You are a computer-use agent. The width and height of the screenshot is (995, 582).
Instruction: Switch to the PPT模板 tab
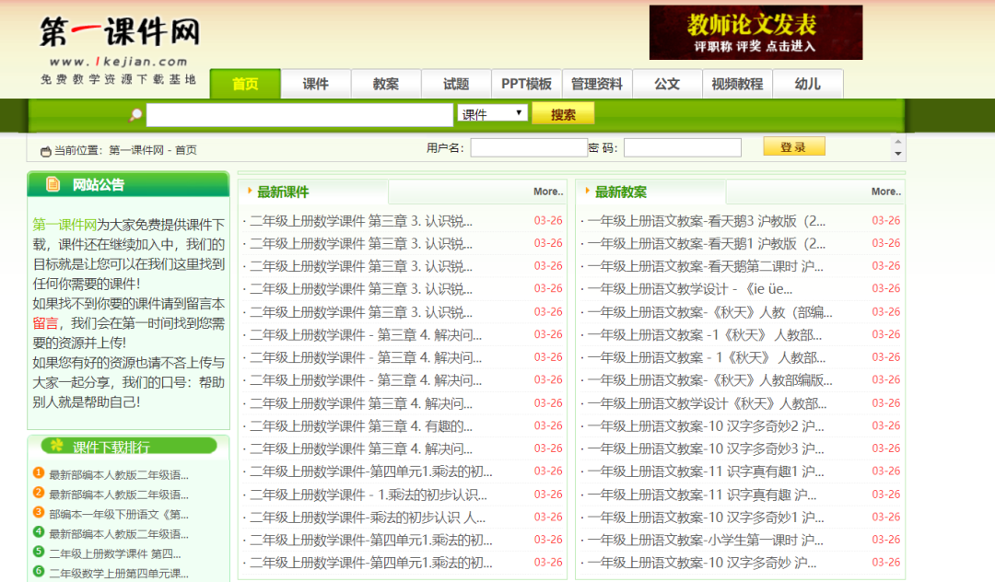[x=524, y=83]
